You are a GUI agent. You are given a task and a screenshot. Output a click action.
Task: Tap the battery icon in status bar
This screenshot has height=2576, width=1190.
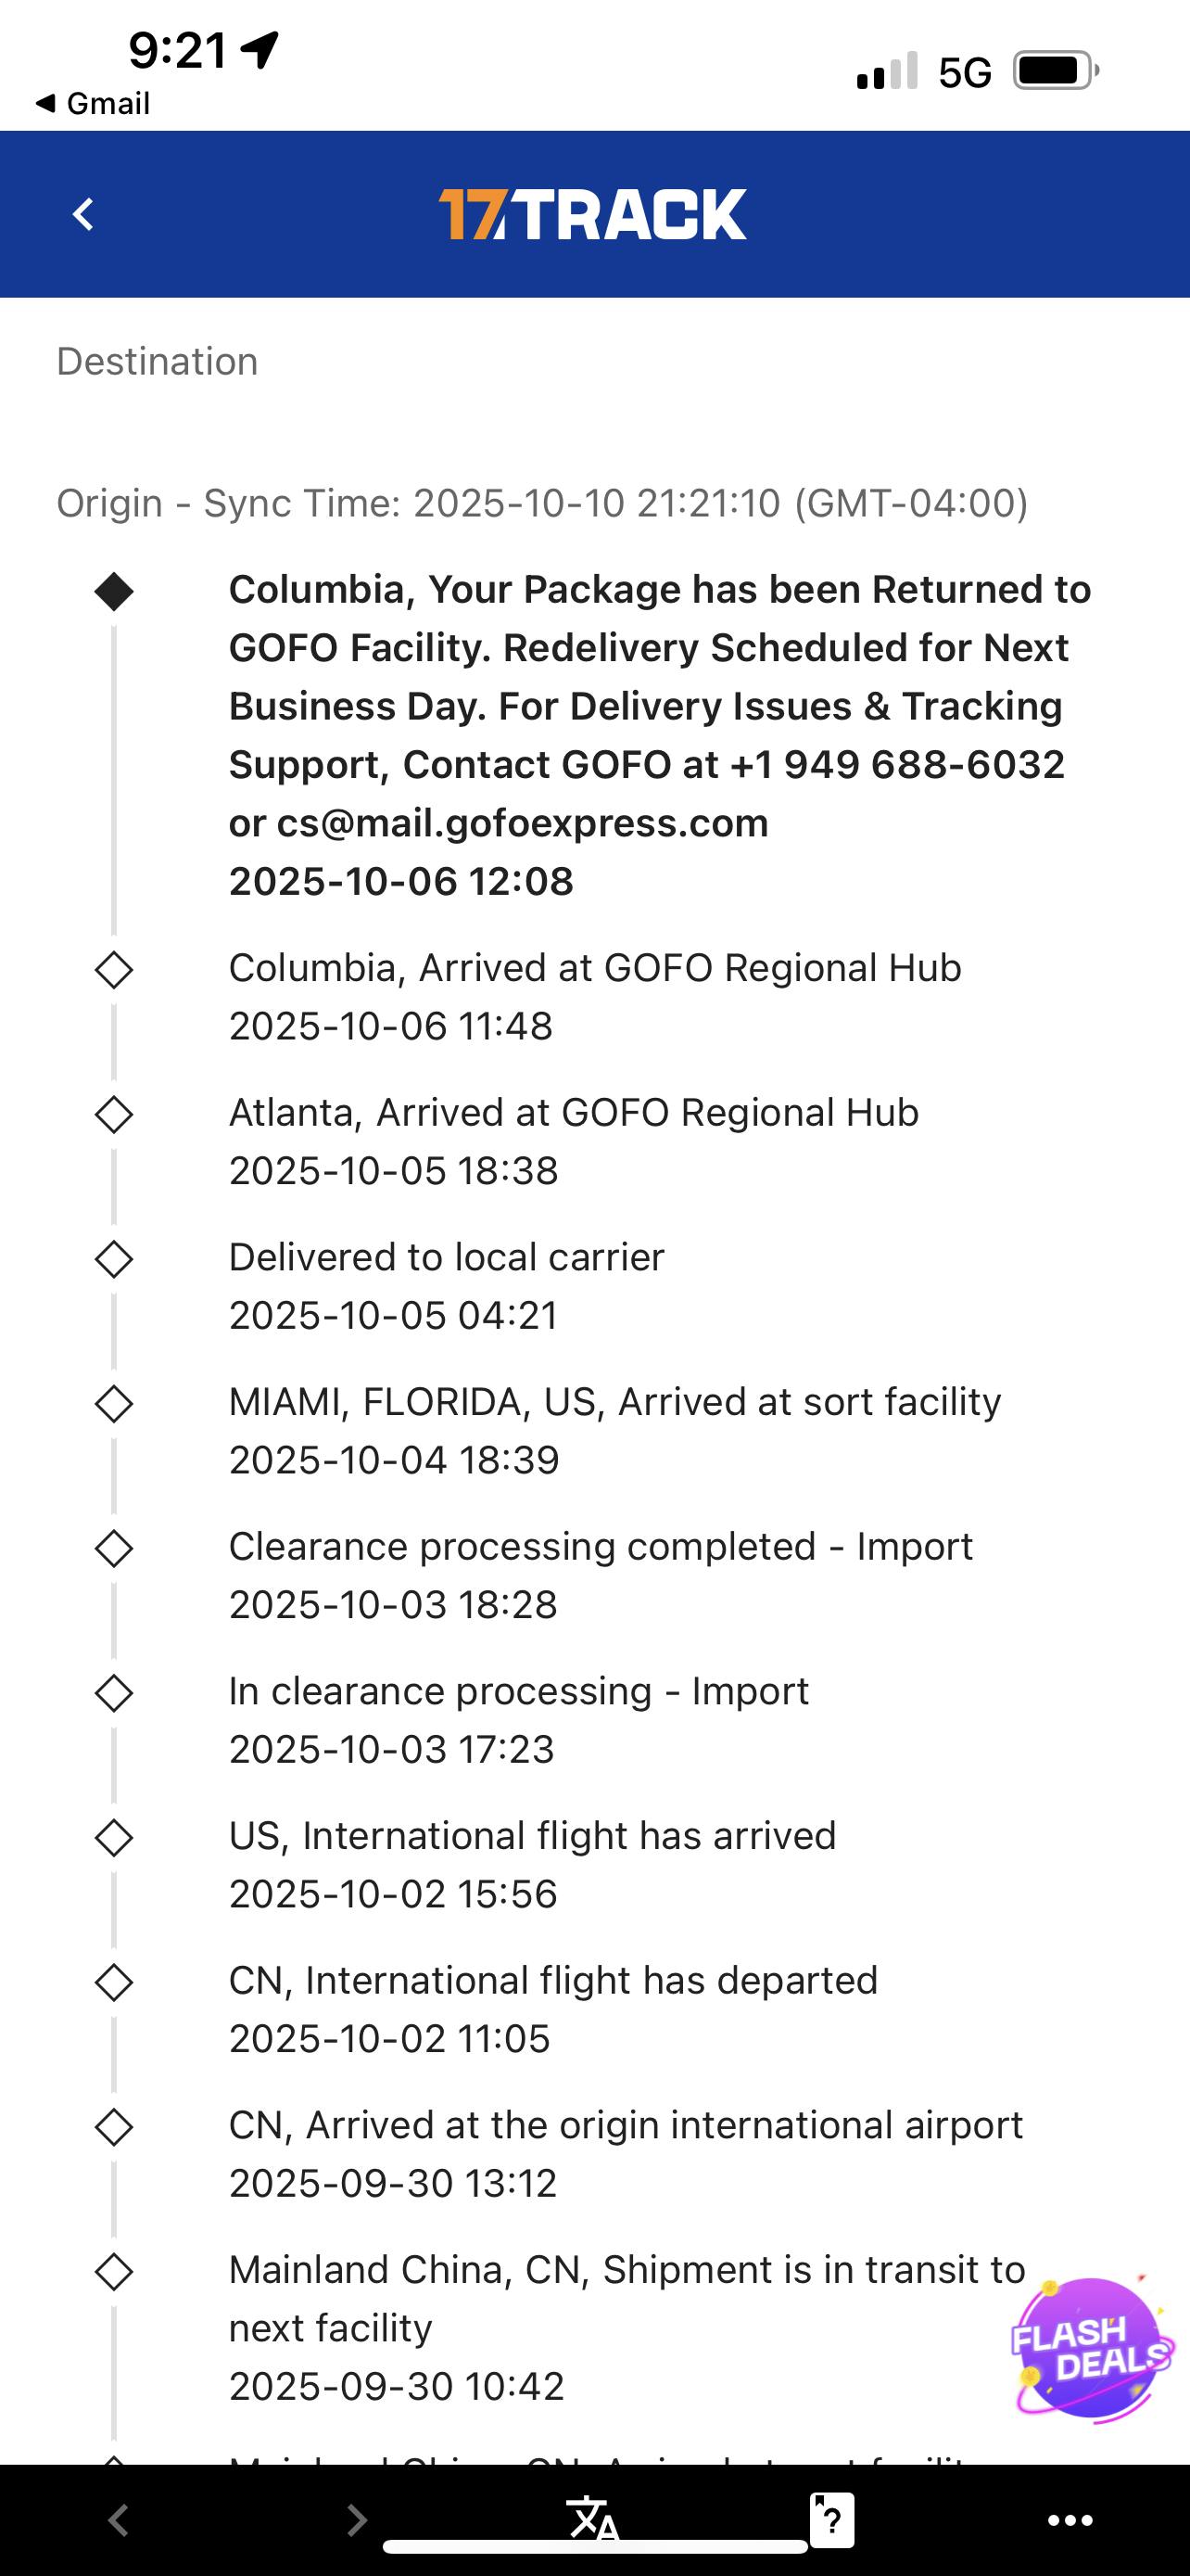coord(1055,71)
